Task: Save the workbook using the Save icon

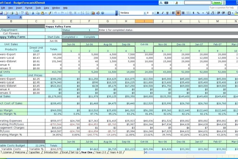Action: tap(1, 13)
